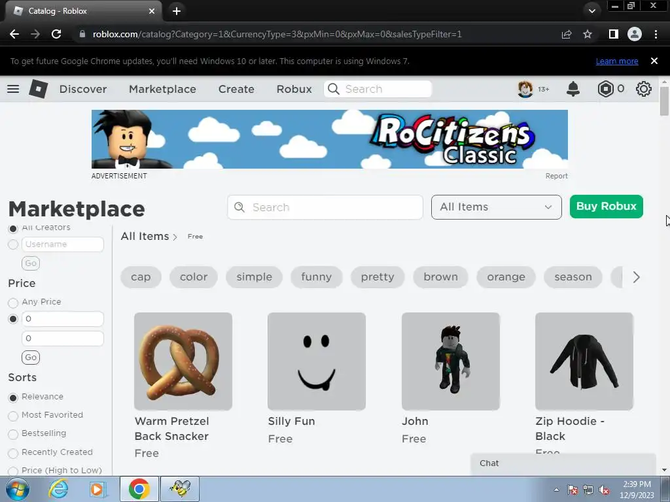Sort by Relevance
The width and height of the screenshot is (670, 502).
(13, 397)
